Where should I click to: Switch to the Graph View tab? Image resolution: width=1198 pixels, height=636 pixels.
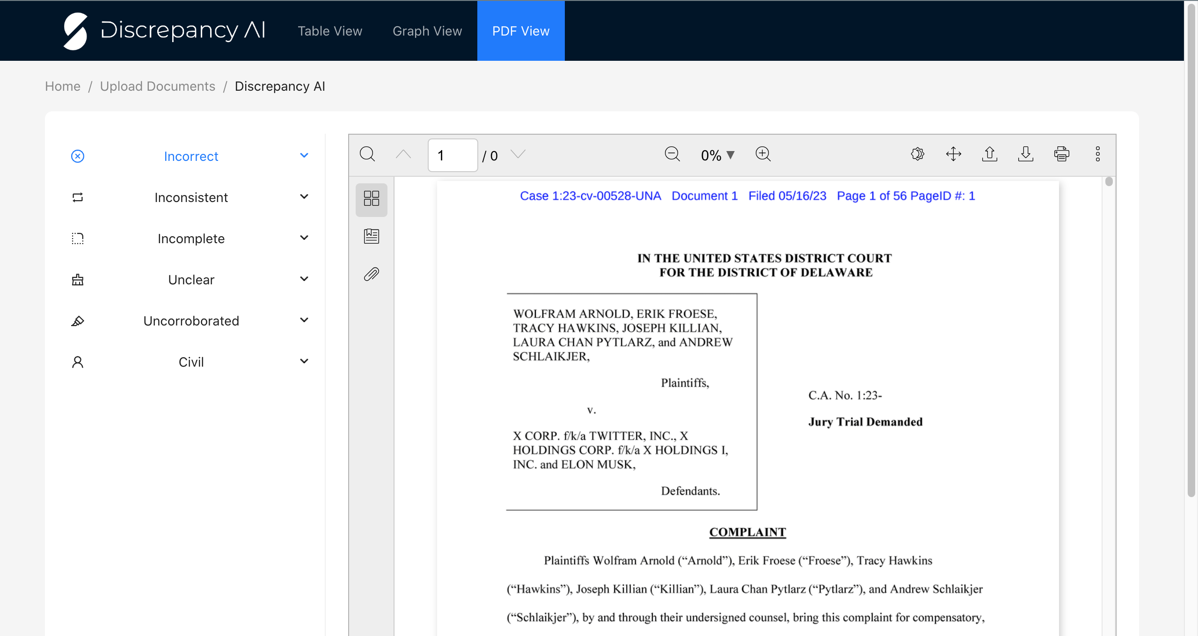tap(427, 31)
